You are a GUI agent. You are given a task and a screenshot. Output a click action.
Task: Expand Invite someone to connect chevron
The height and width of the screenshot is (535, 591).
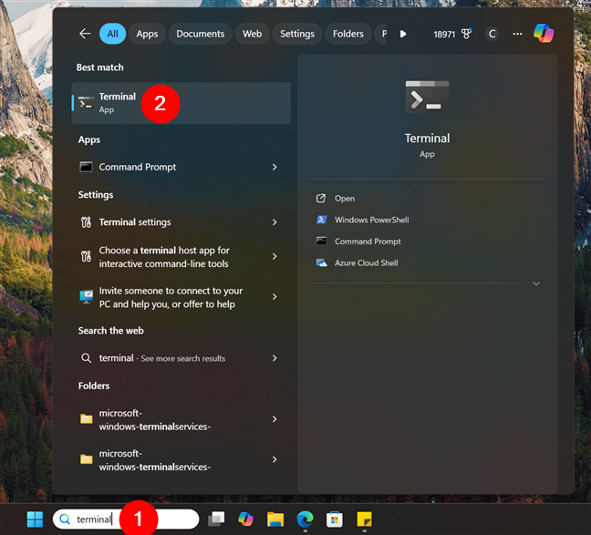275,297
